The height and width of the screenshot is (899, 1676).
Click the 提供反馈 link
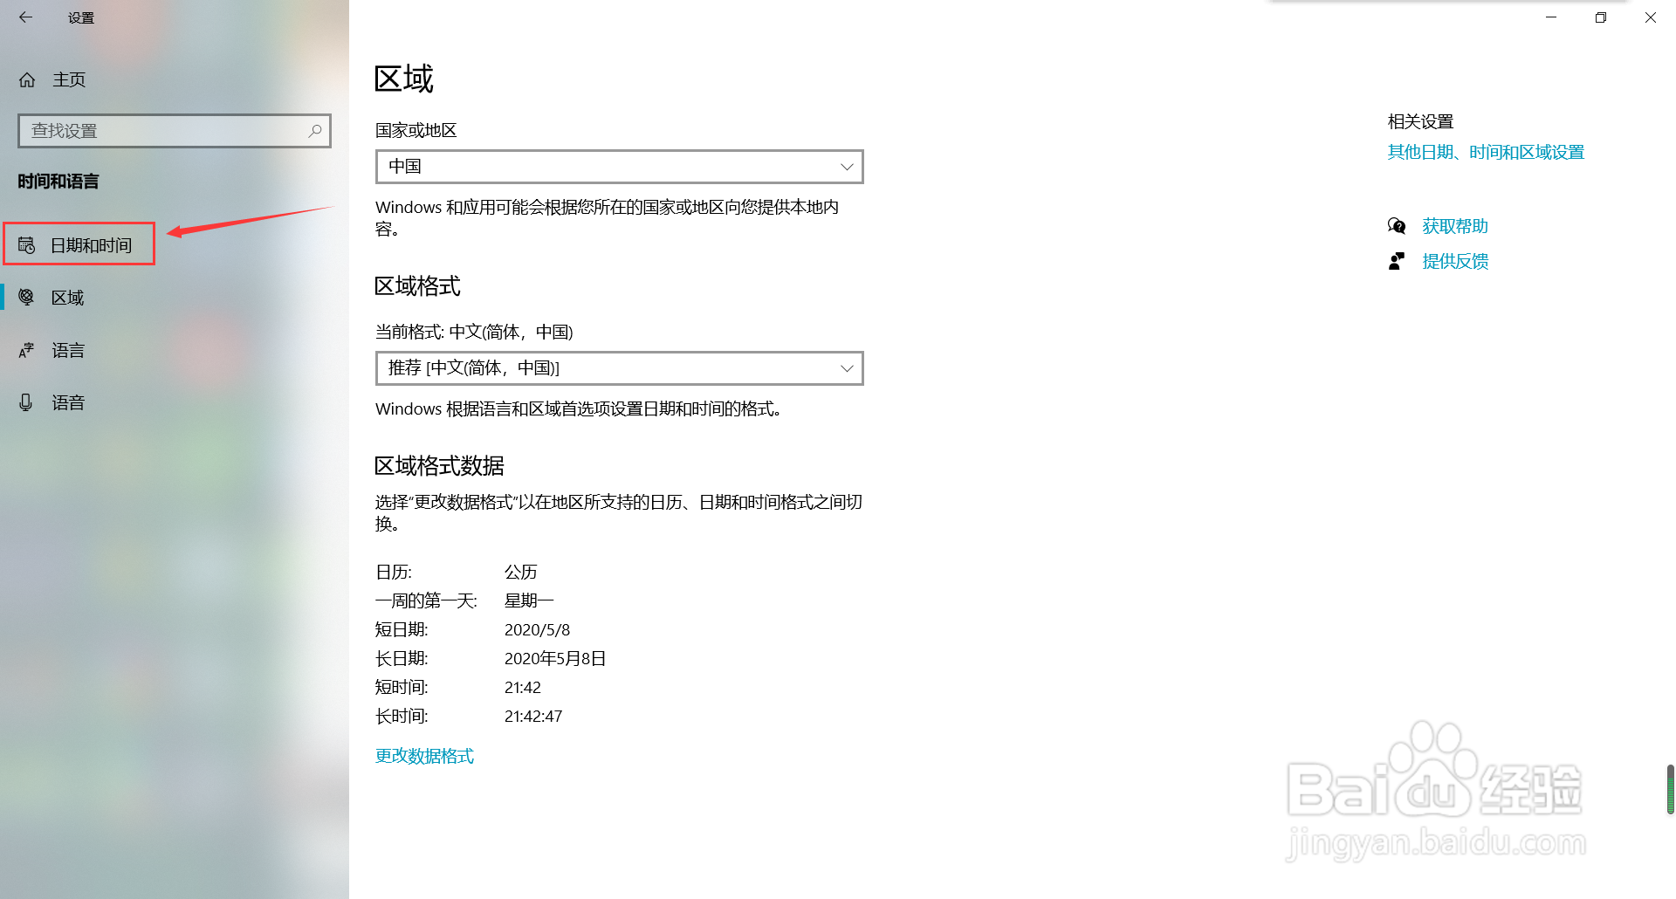[x=1455, y=261]
